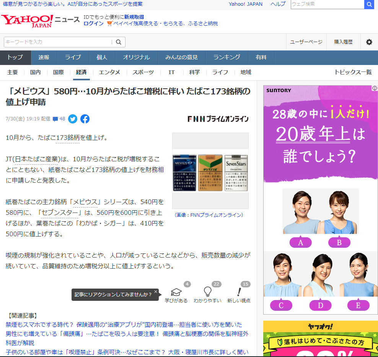
Task: Click the 新規取得 link
Action: tap(134, 17)
